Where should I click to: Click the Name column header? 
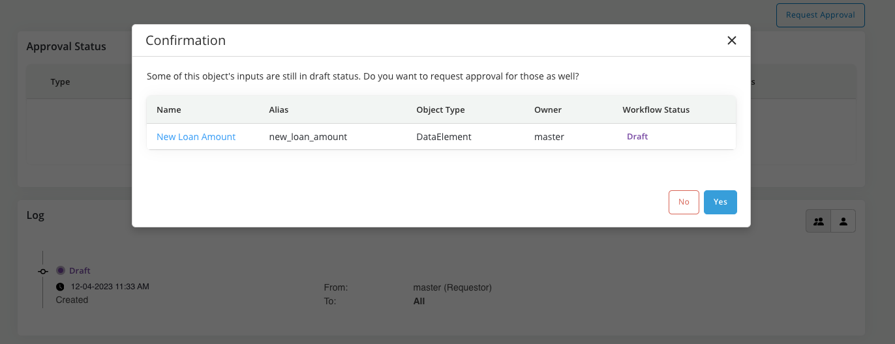point(169,109)
